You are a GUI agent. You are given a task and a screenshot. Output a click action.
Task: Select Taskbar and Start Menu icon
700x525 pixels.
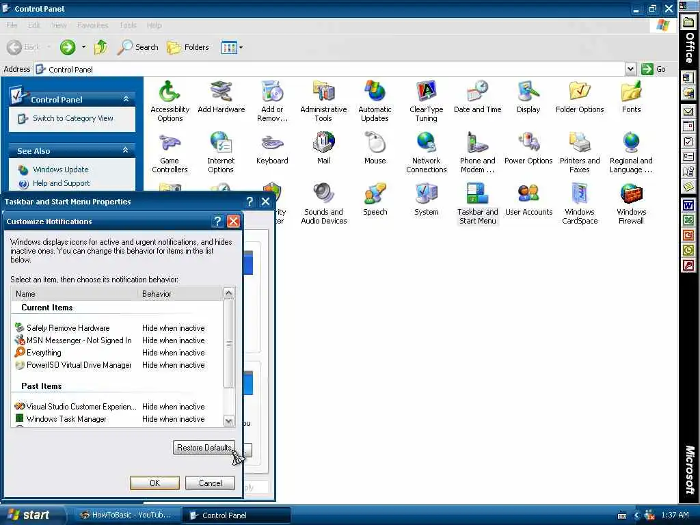pyautogui.click(x=477, y=204)
